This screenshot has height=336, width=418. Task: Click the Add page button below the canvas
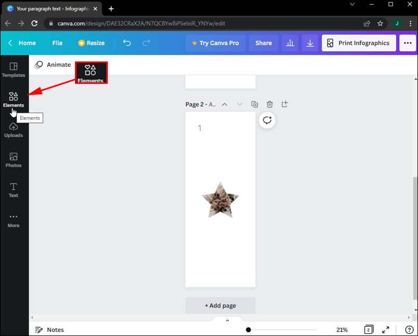click(x=220, y=305)
